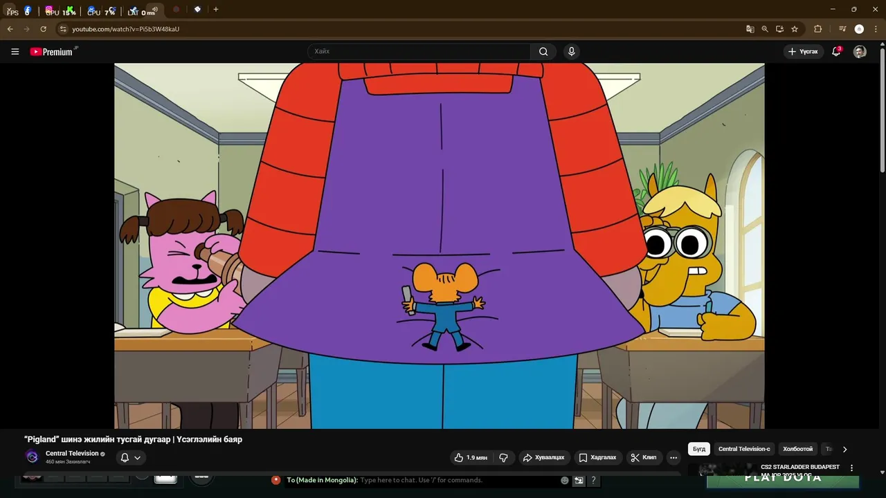Click the Үүсгэх create button
Image resolution: width=886 pixels, height=498 pixels.
[x=803, y=51]
